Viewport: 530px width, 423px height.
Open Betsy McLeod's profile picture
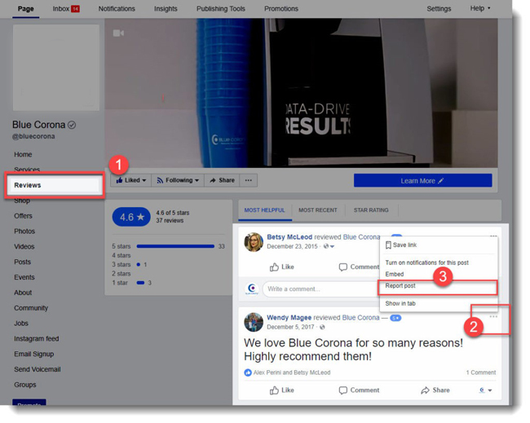tap(254, 242)
